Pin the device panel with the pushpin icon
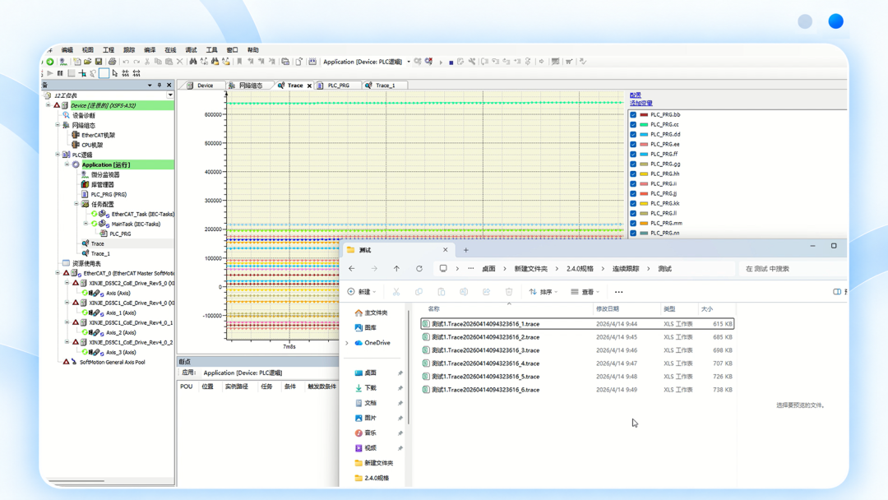This screenshot has height=500, width=888. point(160,85)
